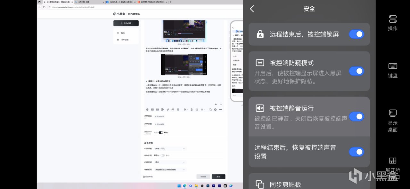Click the browser refresh button
The width and height of the screenshot is (410, 189).
tap(44, 7)
